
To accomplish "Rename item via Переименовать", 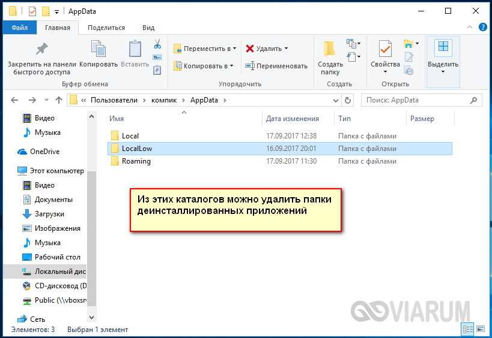I will point(276,66).
